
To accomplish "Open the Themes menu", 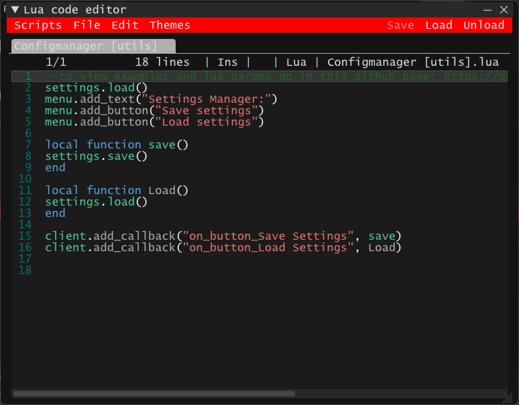I will (x=170, y=26).
